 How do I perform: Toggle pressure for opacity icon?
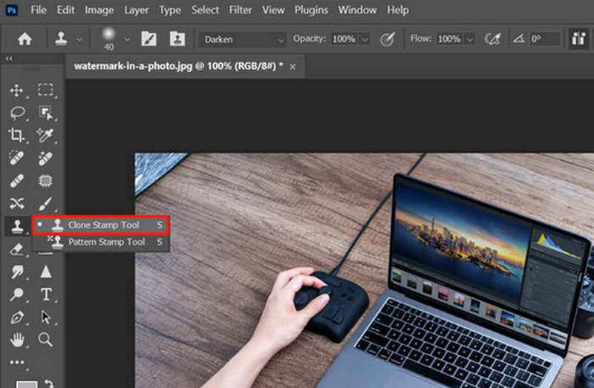click(x=388, y=39)
